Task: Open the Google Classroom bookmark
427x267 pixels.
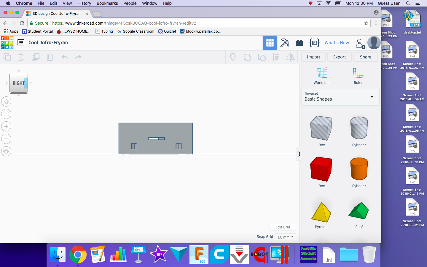Action: 136,31
